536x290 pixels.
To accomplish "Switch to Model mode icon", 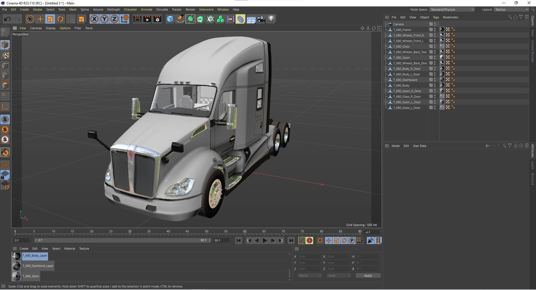I will coord(5,45).
